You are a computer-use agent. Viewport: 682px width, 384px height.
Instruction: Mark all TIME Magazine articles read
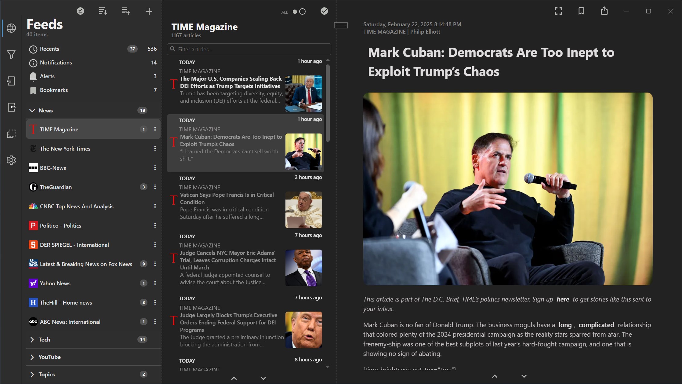pyautogui.click(x=324, y=11)
